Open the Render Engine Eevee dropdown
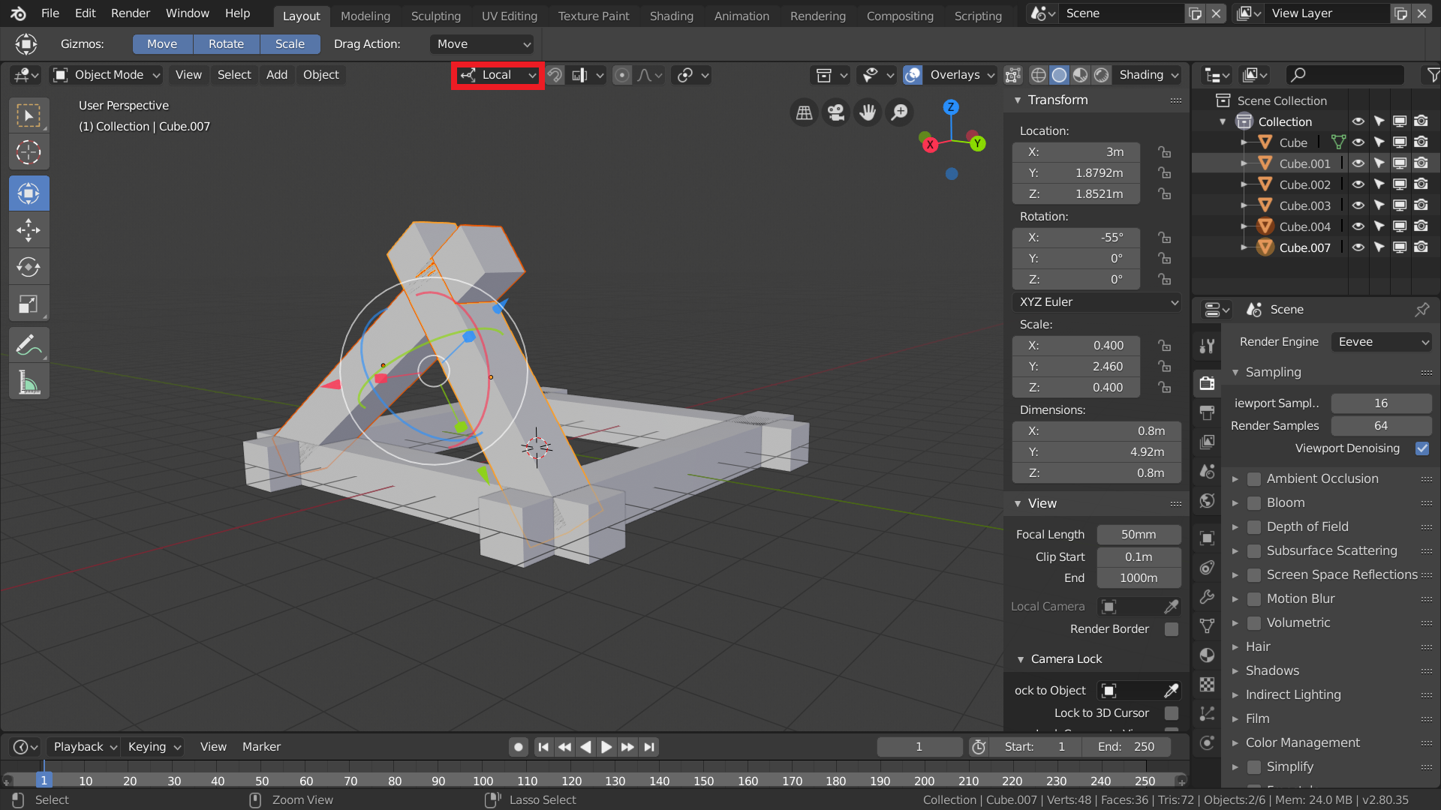The height and width of the screenshot is (810, 1441). coord(1382,342)
